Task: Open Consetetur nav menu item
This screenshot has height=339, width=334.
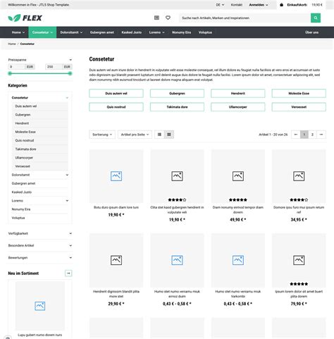Action: [42, 32]
